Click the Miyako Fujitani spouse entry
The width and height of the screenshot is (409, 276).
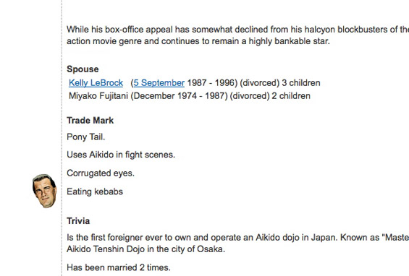click(x=190, y=96)
